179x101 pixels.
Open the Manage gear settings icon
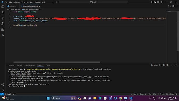pos(3,90)
